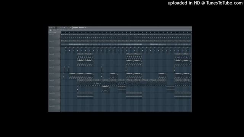Screen dimensions: 244x137
Task: Mute Track 3 using its mute switch
Action: (59, 52)
